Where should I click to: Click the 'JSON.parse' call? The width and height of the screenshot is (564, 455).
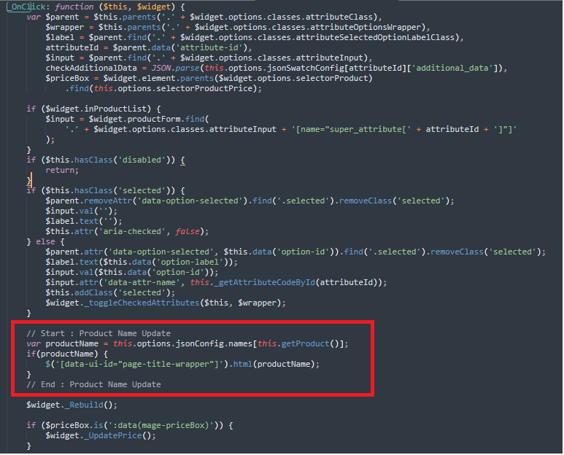click(175, 68)
